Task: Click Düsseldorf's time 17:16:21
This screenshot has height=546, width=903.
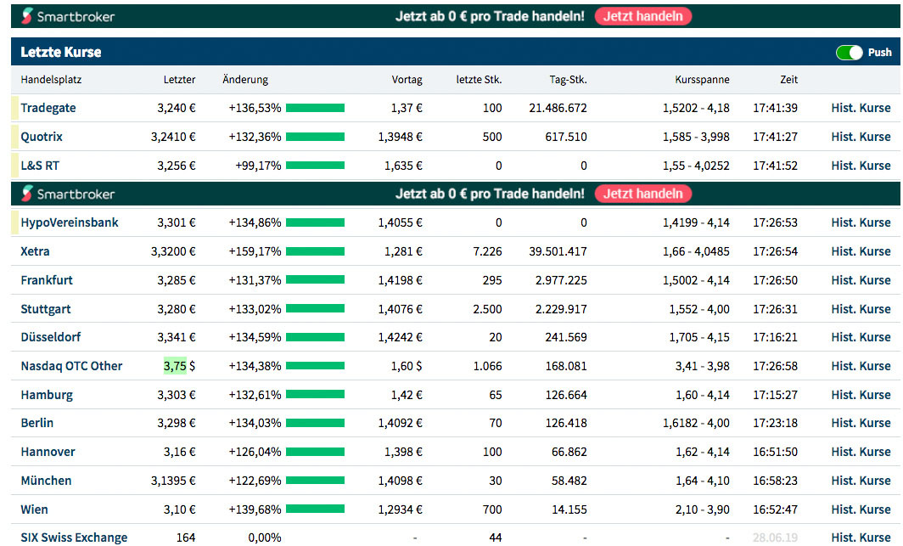Action: tap(775, 337)
